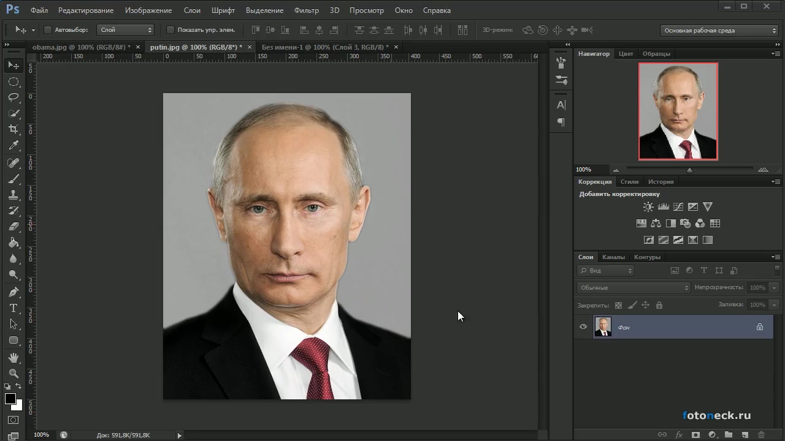Select the Eyedropper tool
Viewport: 785px width, 441px height.
[13, 146]
